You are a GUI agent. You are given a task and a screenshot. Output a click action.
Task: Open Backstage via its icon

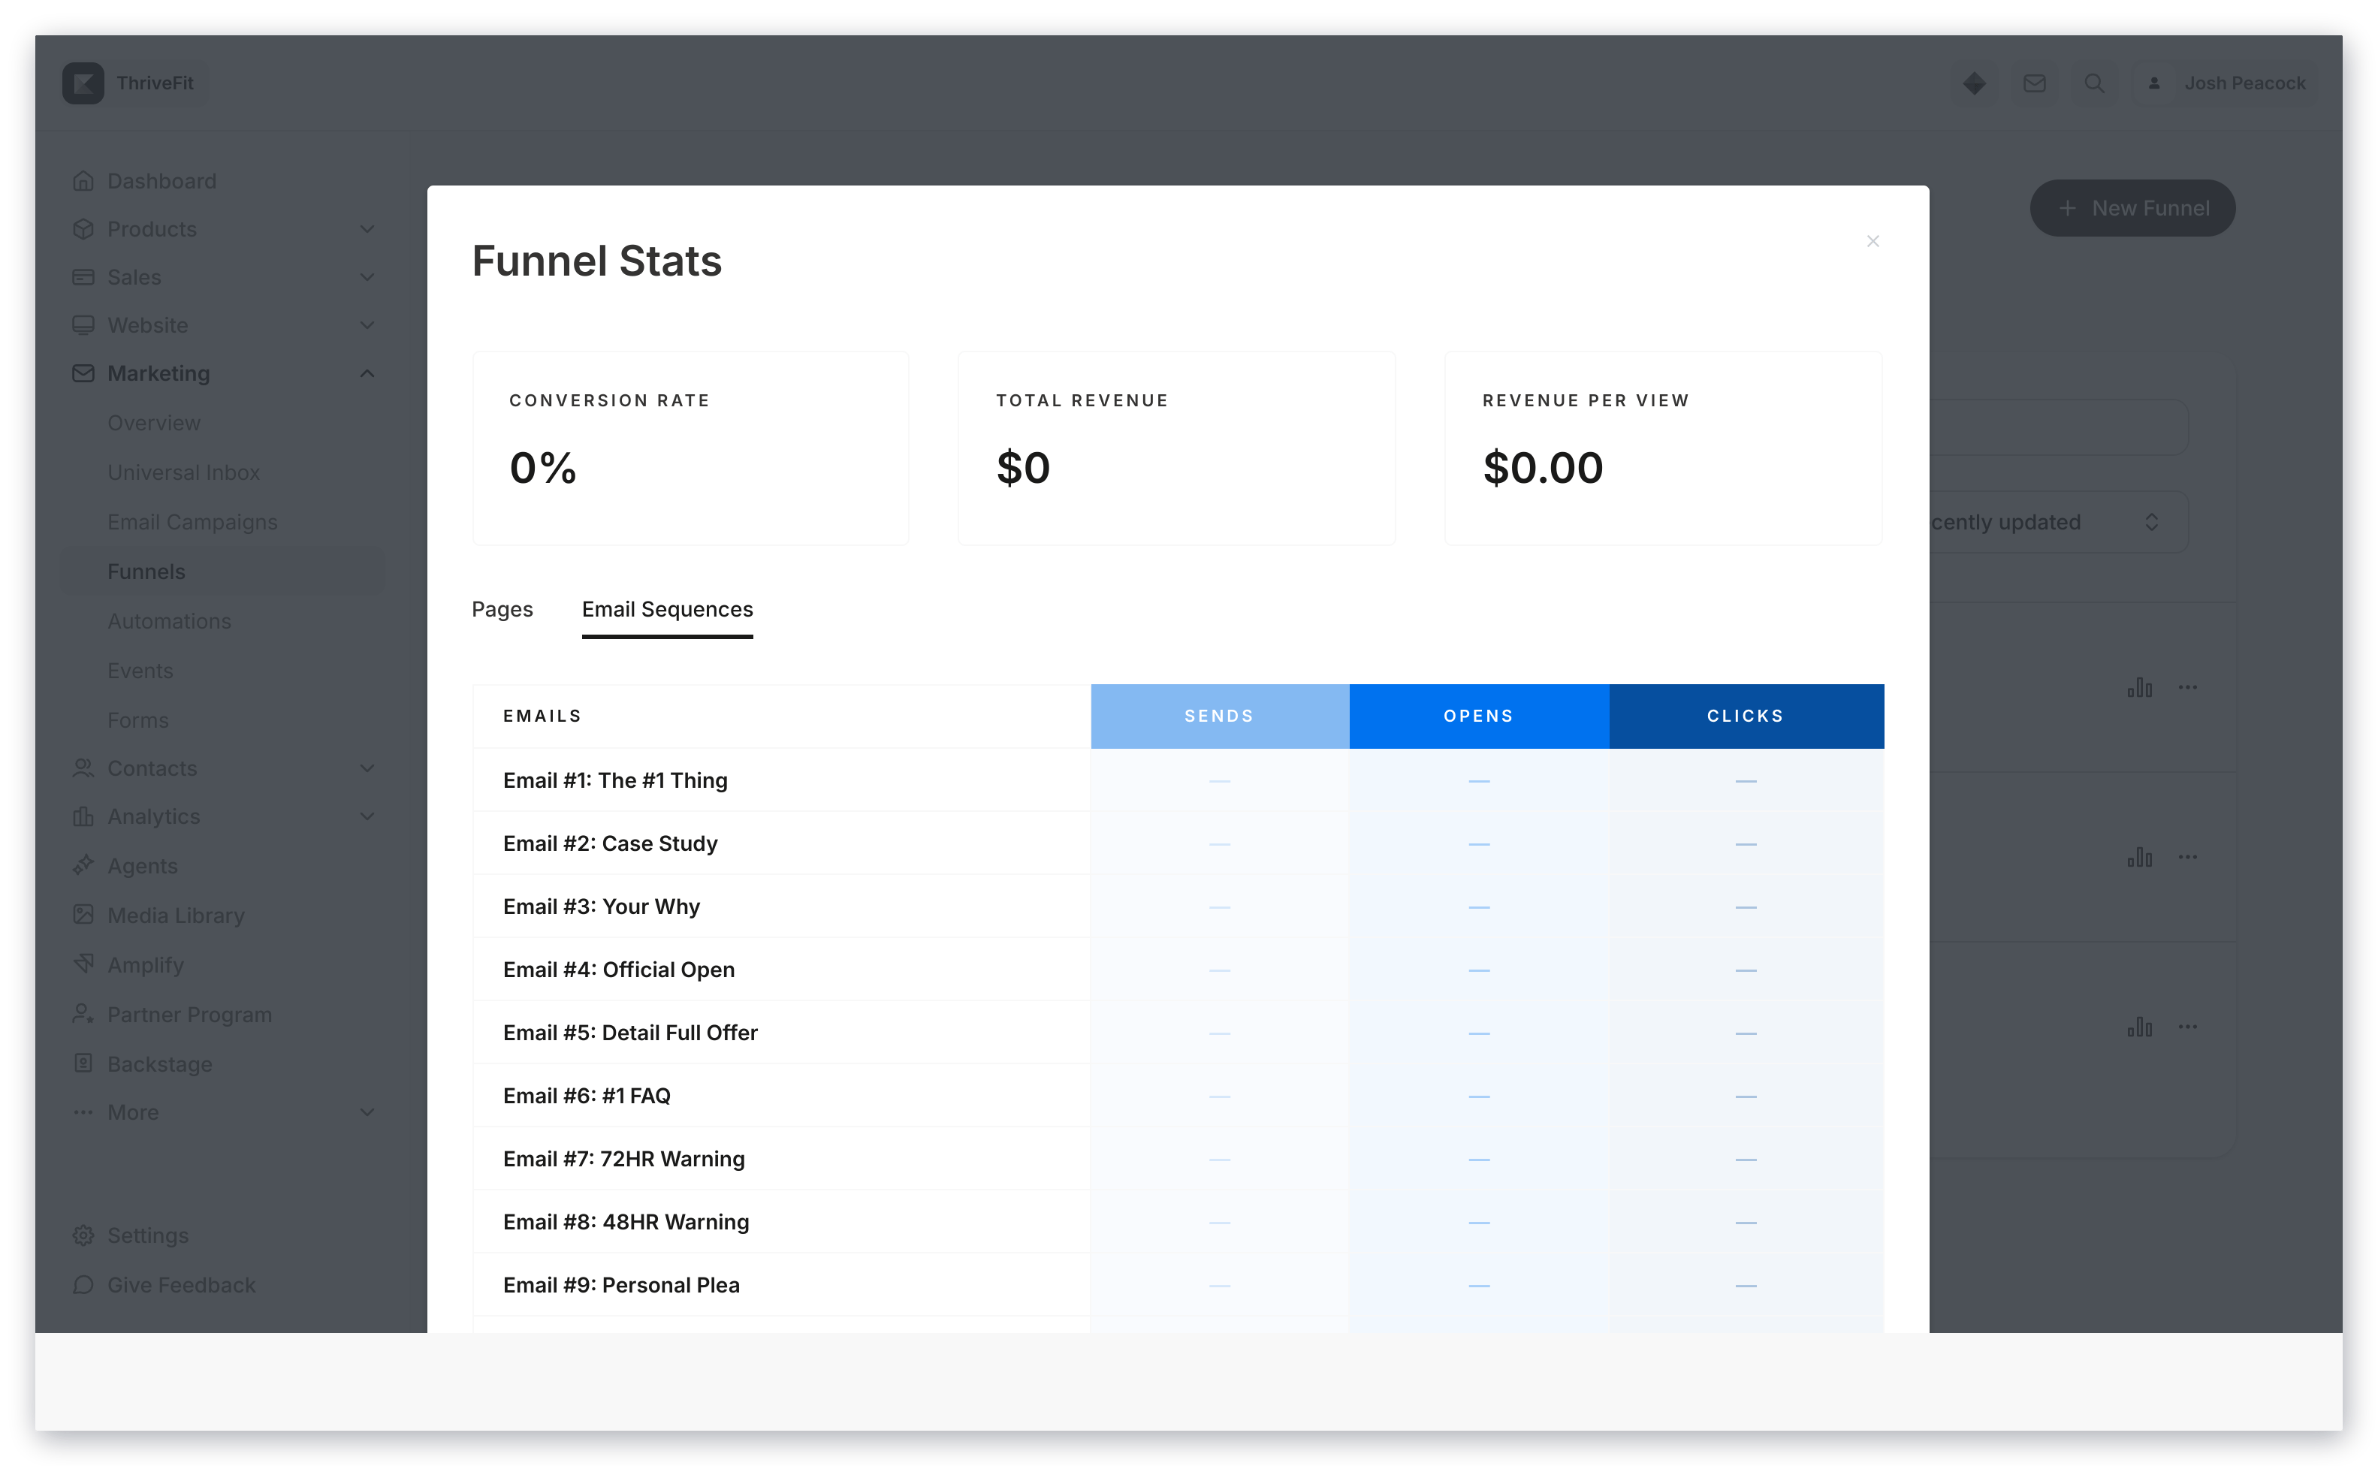coord(83,1063)
